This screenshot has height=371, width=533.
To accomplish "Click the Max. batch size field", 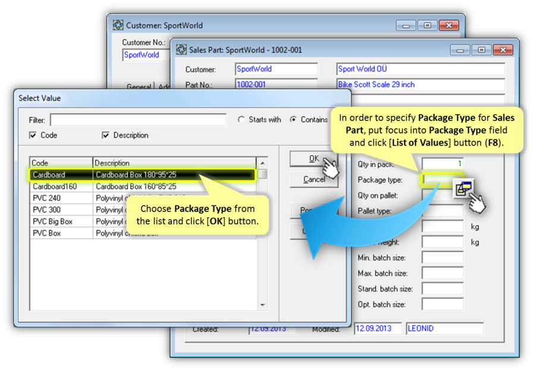I will [x=442, y=273].
